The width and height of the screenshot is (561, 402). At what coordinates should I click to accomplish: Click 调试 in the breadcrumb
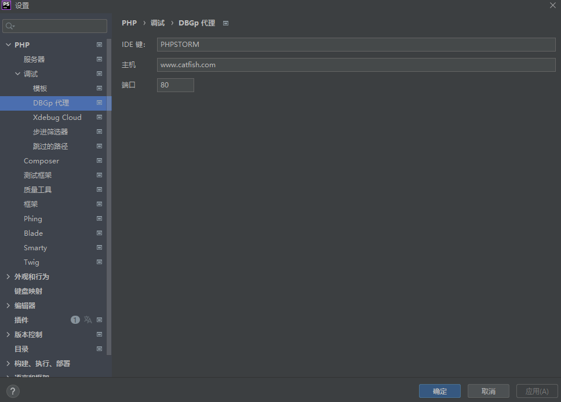point(158,23)
